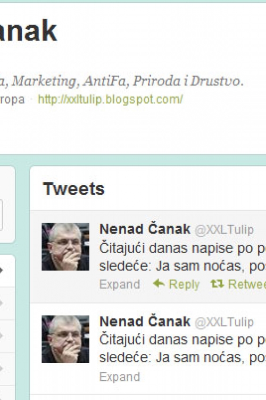This screenshot has width=266, height=400.
Task: Expand the first tweet by Nenad Čanak
Action: tap(120, 284)
